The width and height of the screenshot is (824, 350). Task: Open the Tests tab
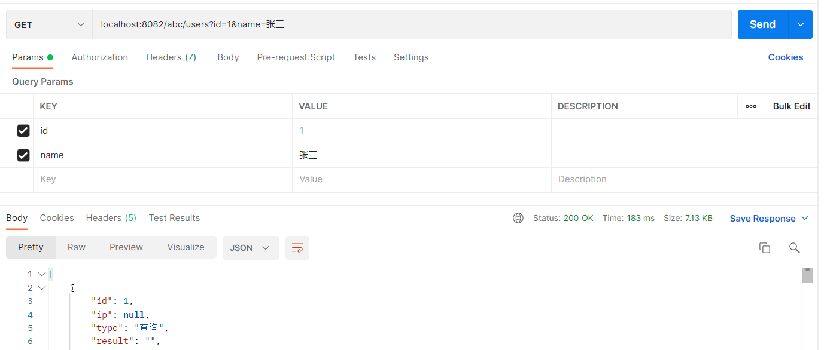pos(364,57)
